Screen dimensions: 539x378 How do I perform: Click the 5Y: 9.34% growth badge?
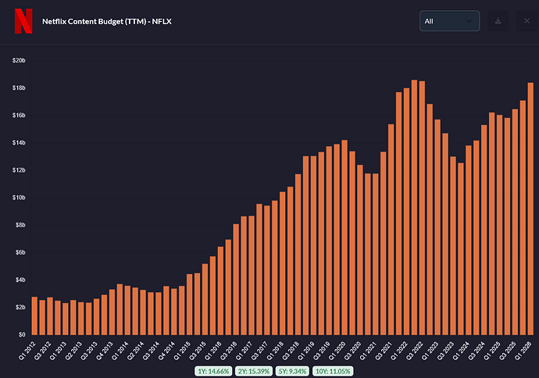pos(292,371)
